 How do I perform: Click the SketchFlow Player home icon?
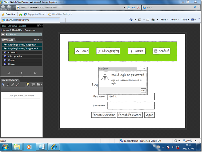pyautogui.click(x=3, y=34)
